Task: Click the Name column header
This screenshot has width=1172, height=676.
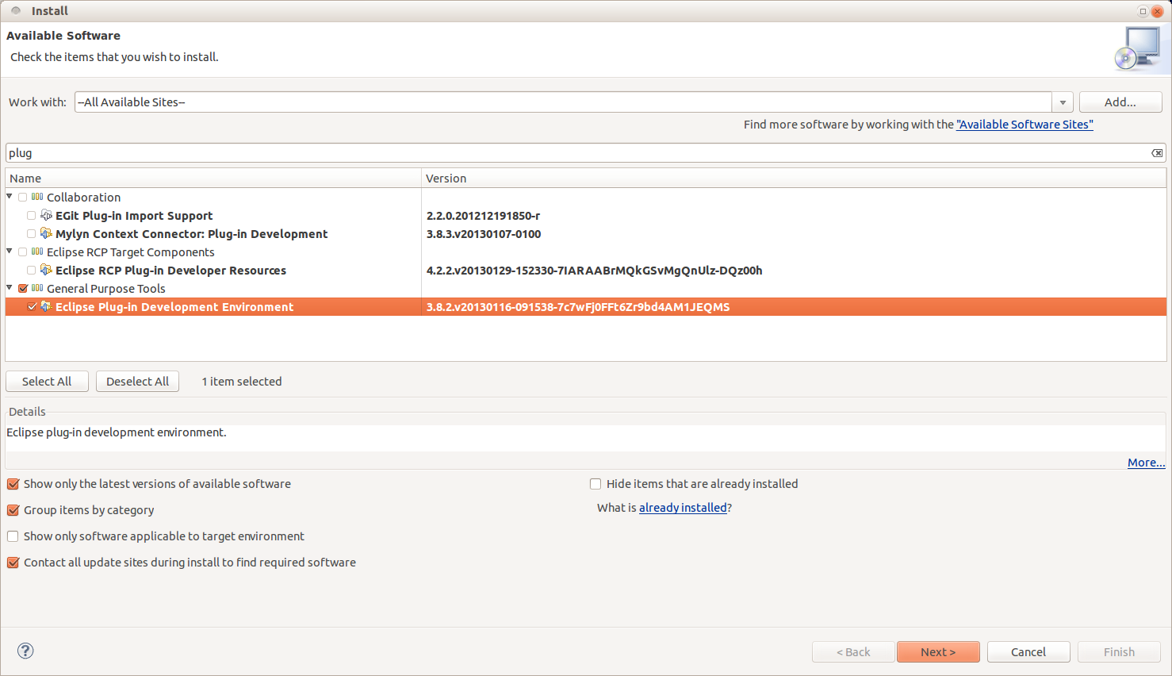Action: tap(213, 179)
